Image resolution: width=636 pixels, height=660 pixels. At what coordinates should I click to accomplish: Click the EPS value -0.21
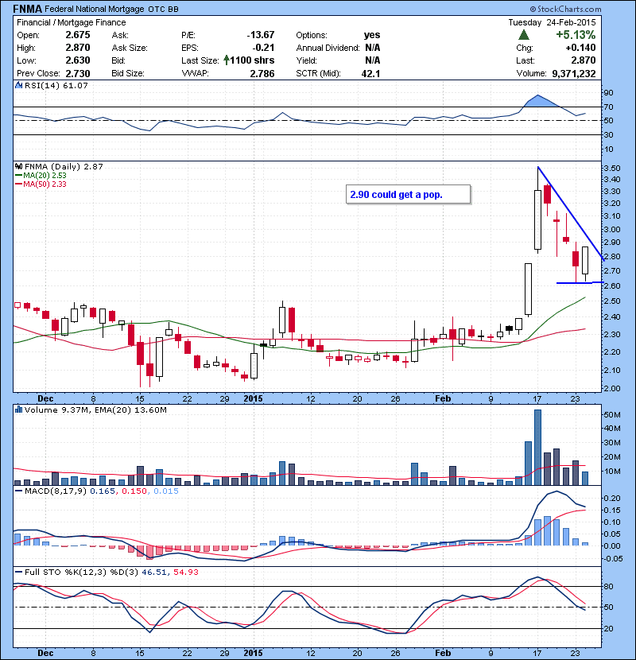pos(263,48)
